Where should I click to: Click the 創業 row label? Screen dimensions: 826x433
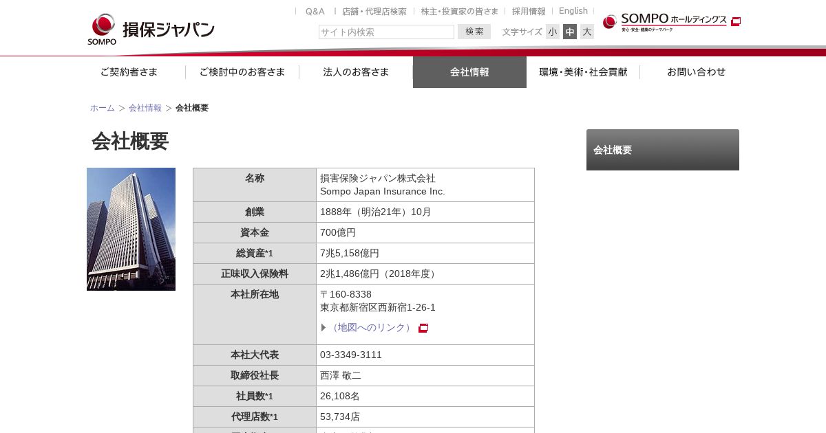pyautogui.click(x=255, y=212)
